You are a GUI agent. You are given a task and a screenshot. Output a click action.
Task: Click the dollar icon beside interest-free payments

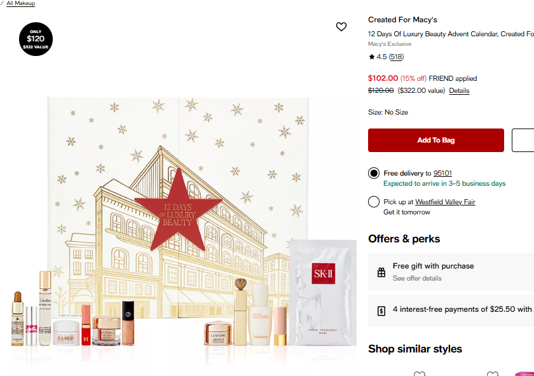[381, 310]
